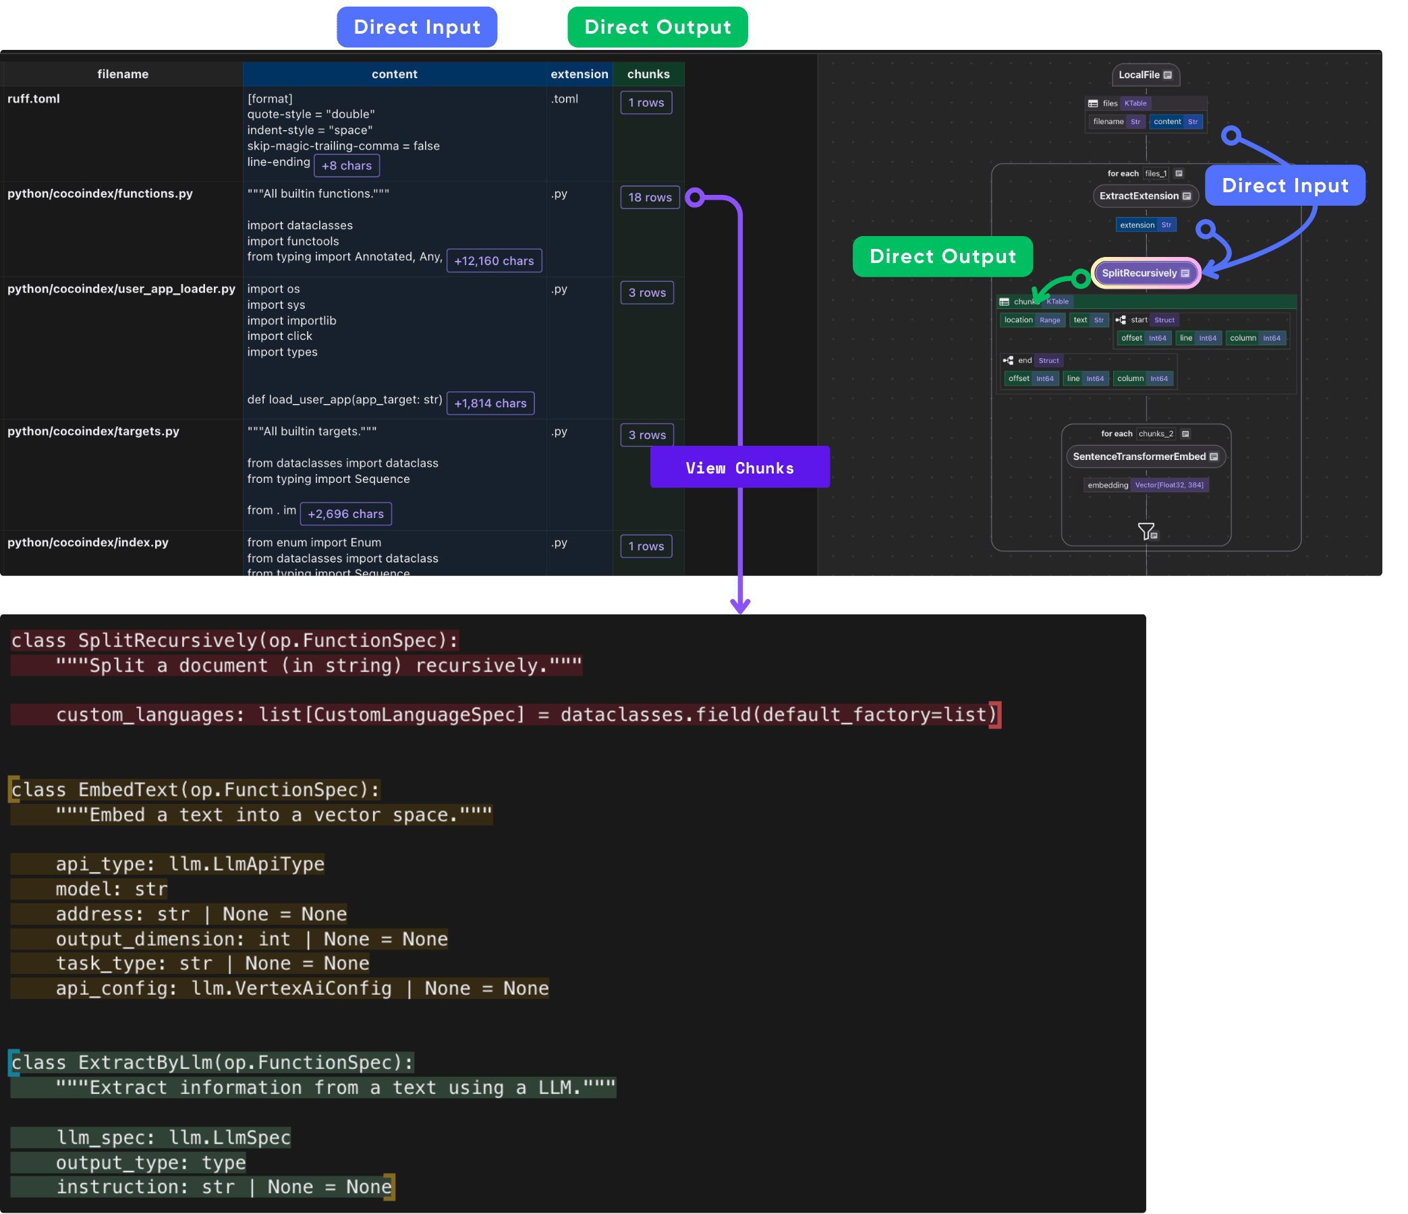Open the SplitRecursively node details icon
The width and height of the screenshot is (1408, 1214).
[x=1186, y=272]
